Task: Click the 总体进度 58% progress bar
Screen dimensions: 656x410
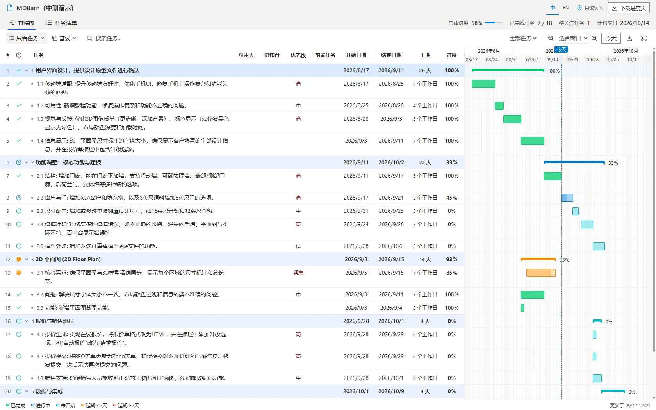Action: 494,23
